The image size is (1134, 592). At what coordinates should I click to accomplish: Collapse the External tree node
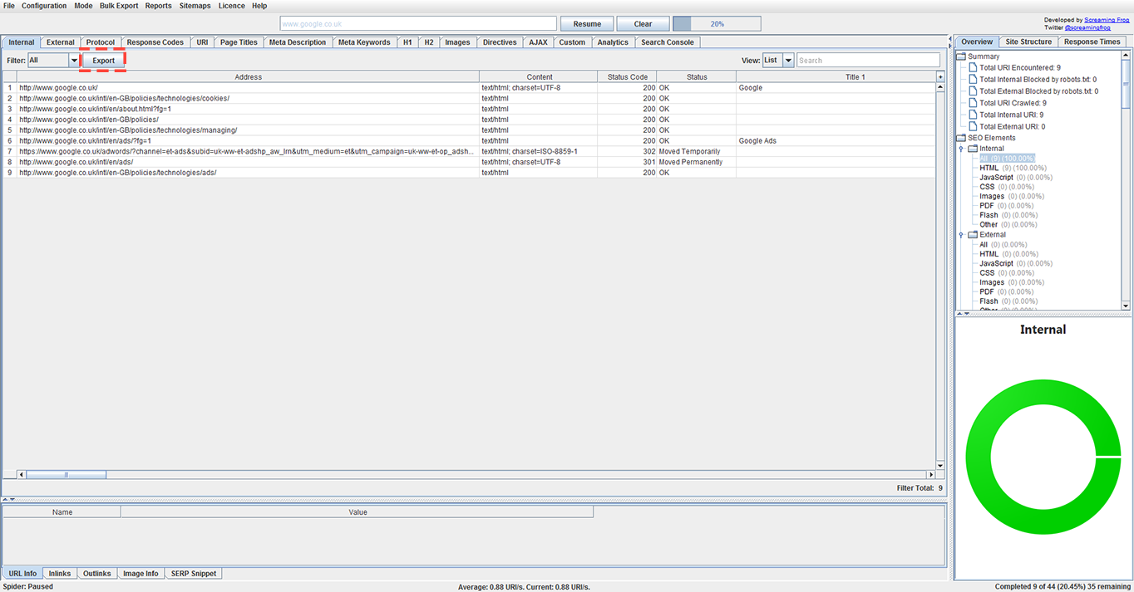point(962,235)
